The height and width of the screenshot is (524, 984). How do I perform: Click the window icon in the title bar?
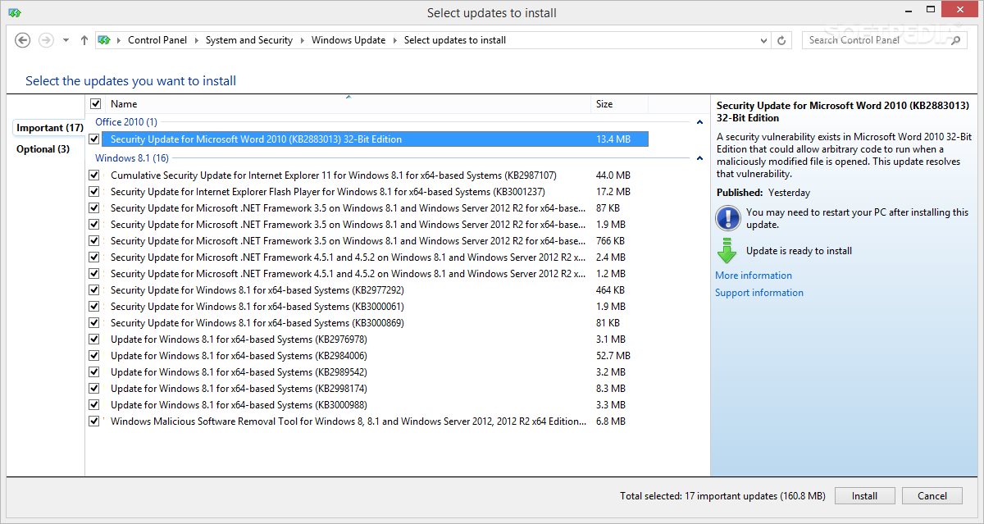click(x=16, y=12)
